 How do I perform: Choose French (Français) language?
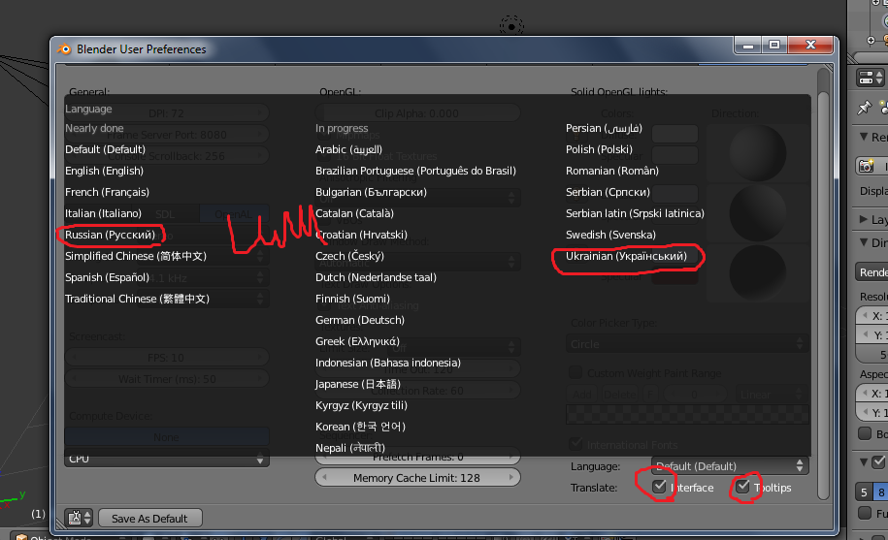coord(107,192)
